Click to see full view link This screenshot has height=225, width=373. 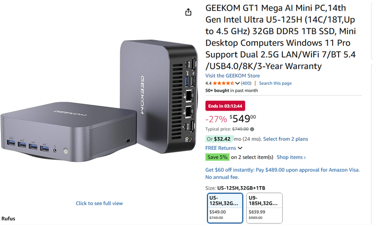(x=99, y=203)
